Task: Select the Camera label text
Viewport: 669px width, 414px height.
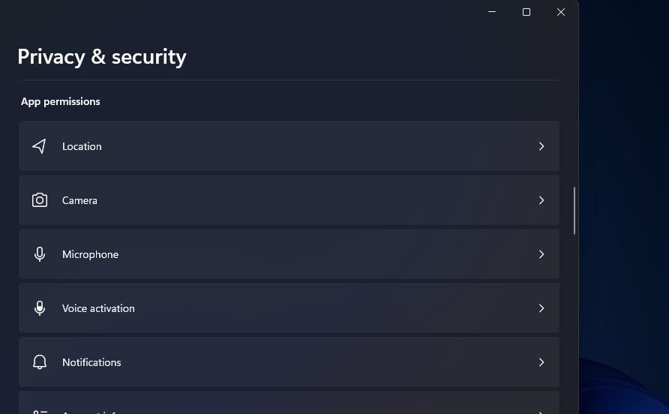Action: pyautogui.click(x=79, y=200)
